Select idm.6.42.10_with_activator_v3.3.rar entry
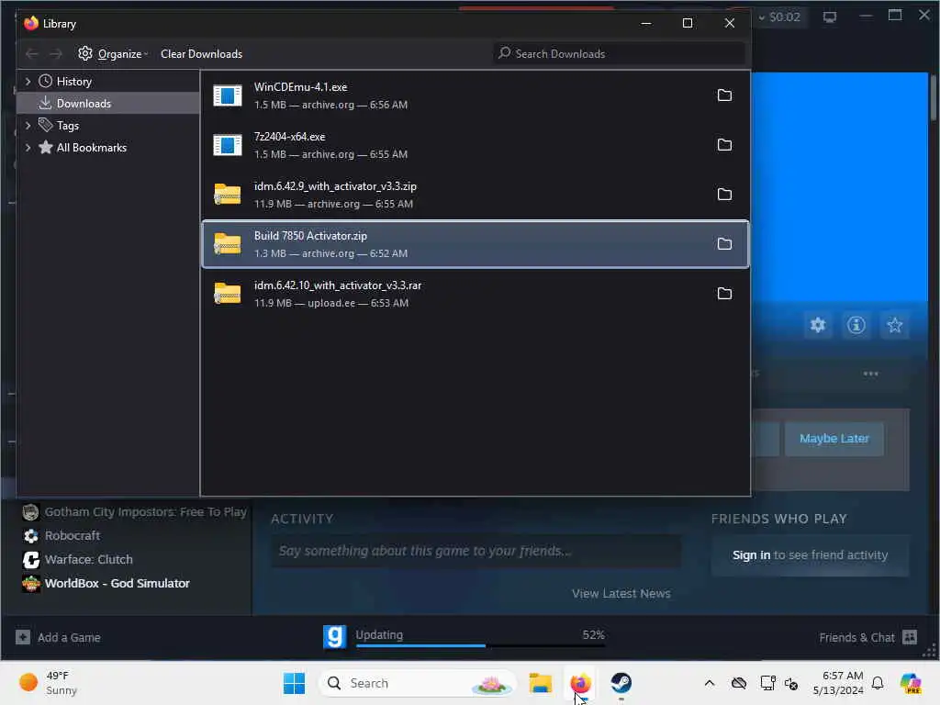The width and height of the screenshot is (940, 705). coord(476,294)
